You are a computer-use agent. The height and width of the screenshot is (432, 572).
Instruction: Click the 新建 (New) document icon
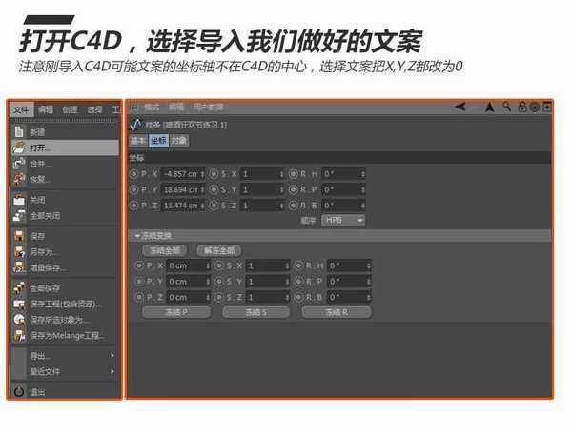pyautogui.click(x=19, y=132)
